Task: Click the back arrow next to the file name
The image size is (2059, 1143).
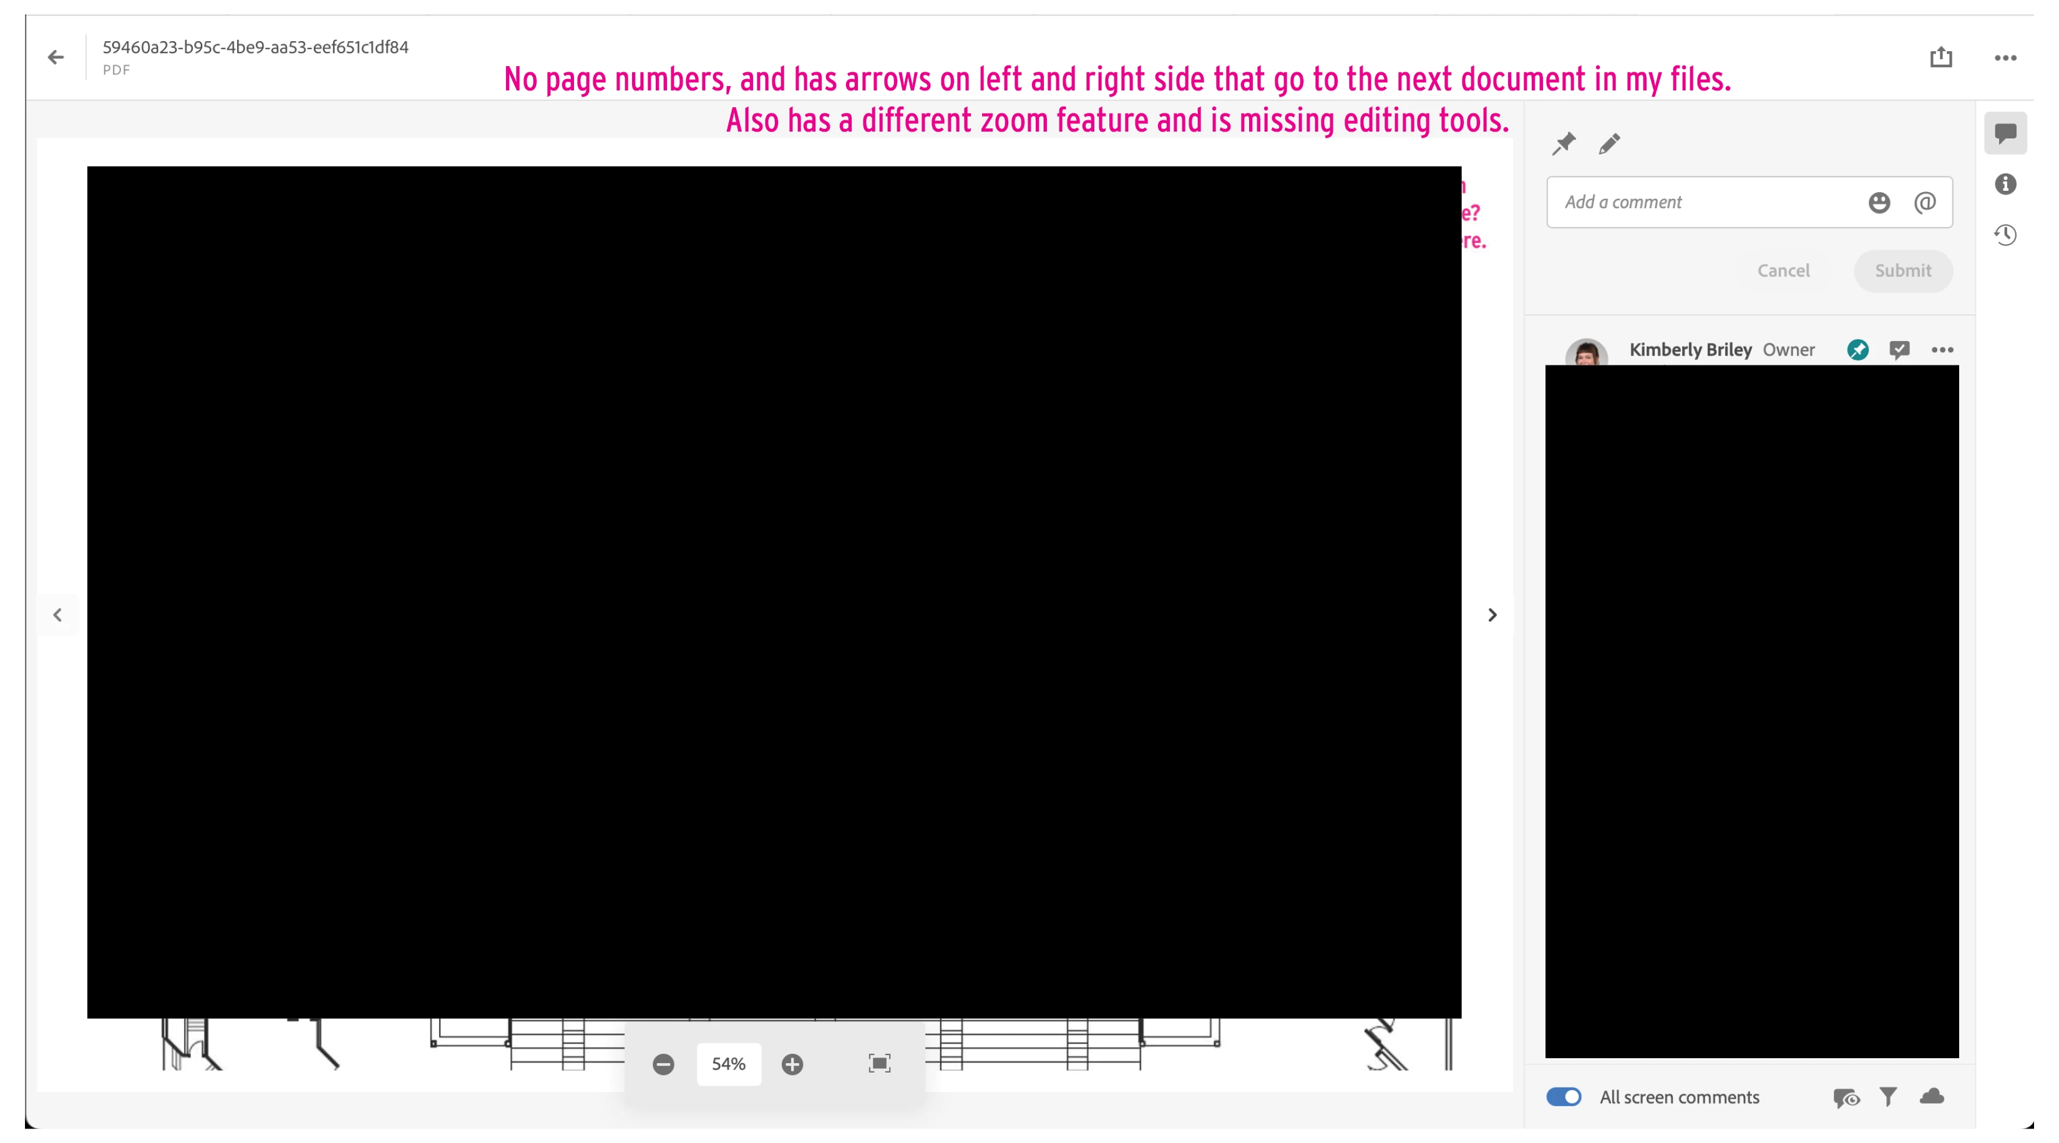Action: click(55, 57)
